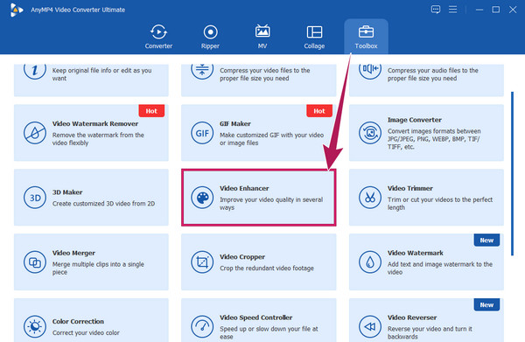This screenshot has width=525, height=342.
Task: Click 'Compress your audio files' description
Action: 433,74
